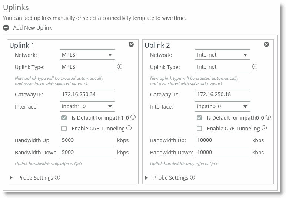Image resolution: width=286 pixels, height=198 pixels.
Task: Click Uplink 2 Bandwidth Up field
Action: 223,140
